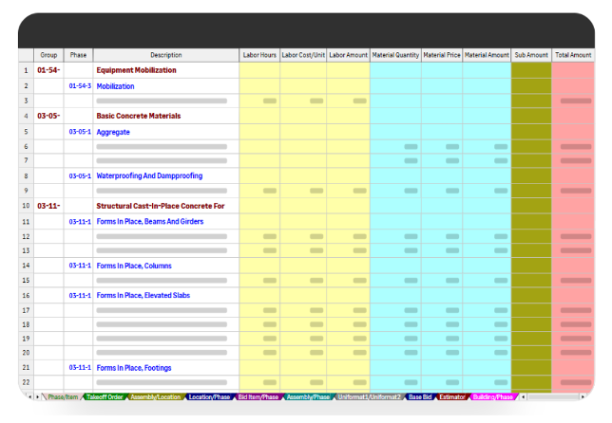Click the tab scroll left arrow
Screen dimensions: 612x423
click(x=30, y=396)
